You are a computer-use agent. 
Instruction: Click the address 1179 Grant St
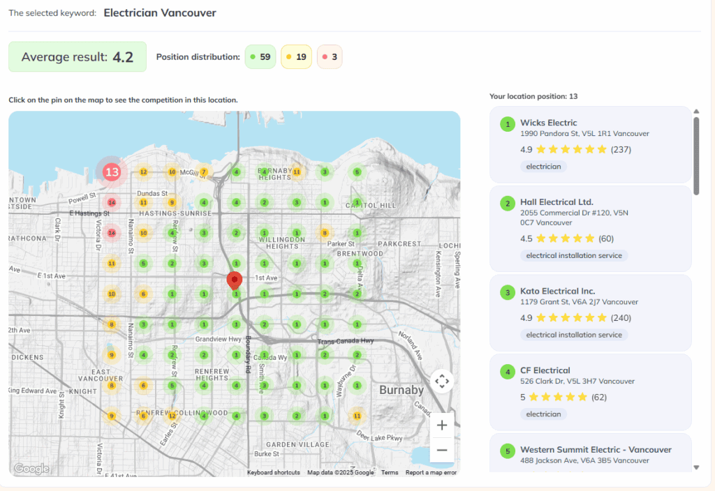tap(579, 302)
